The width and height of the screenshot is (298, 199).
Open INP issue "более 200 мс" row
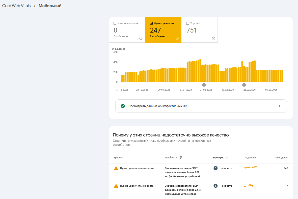pyautogui.click(x=182, y=172)
